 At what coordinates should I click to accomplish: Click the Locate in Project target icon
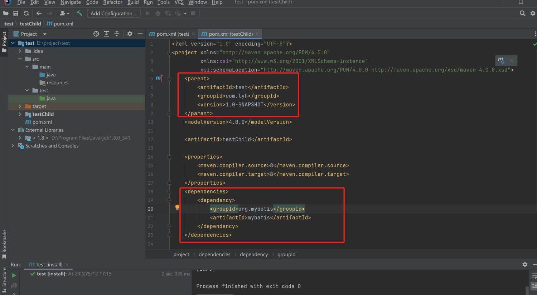[x=96, y=34]
